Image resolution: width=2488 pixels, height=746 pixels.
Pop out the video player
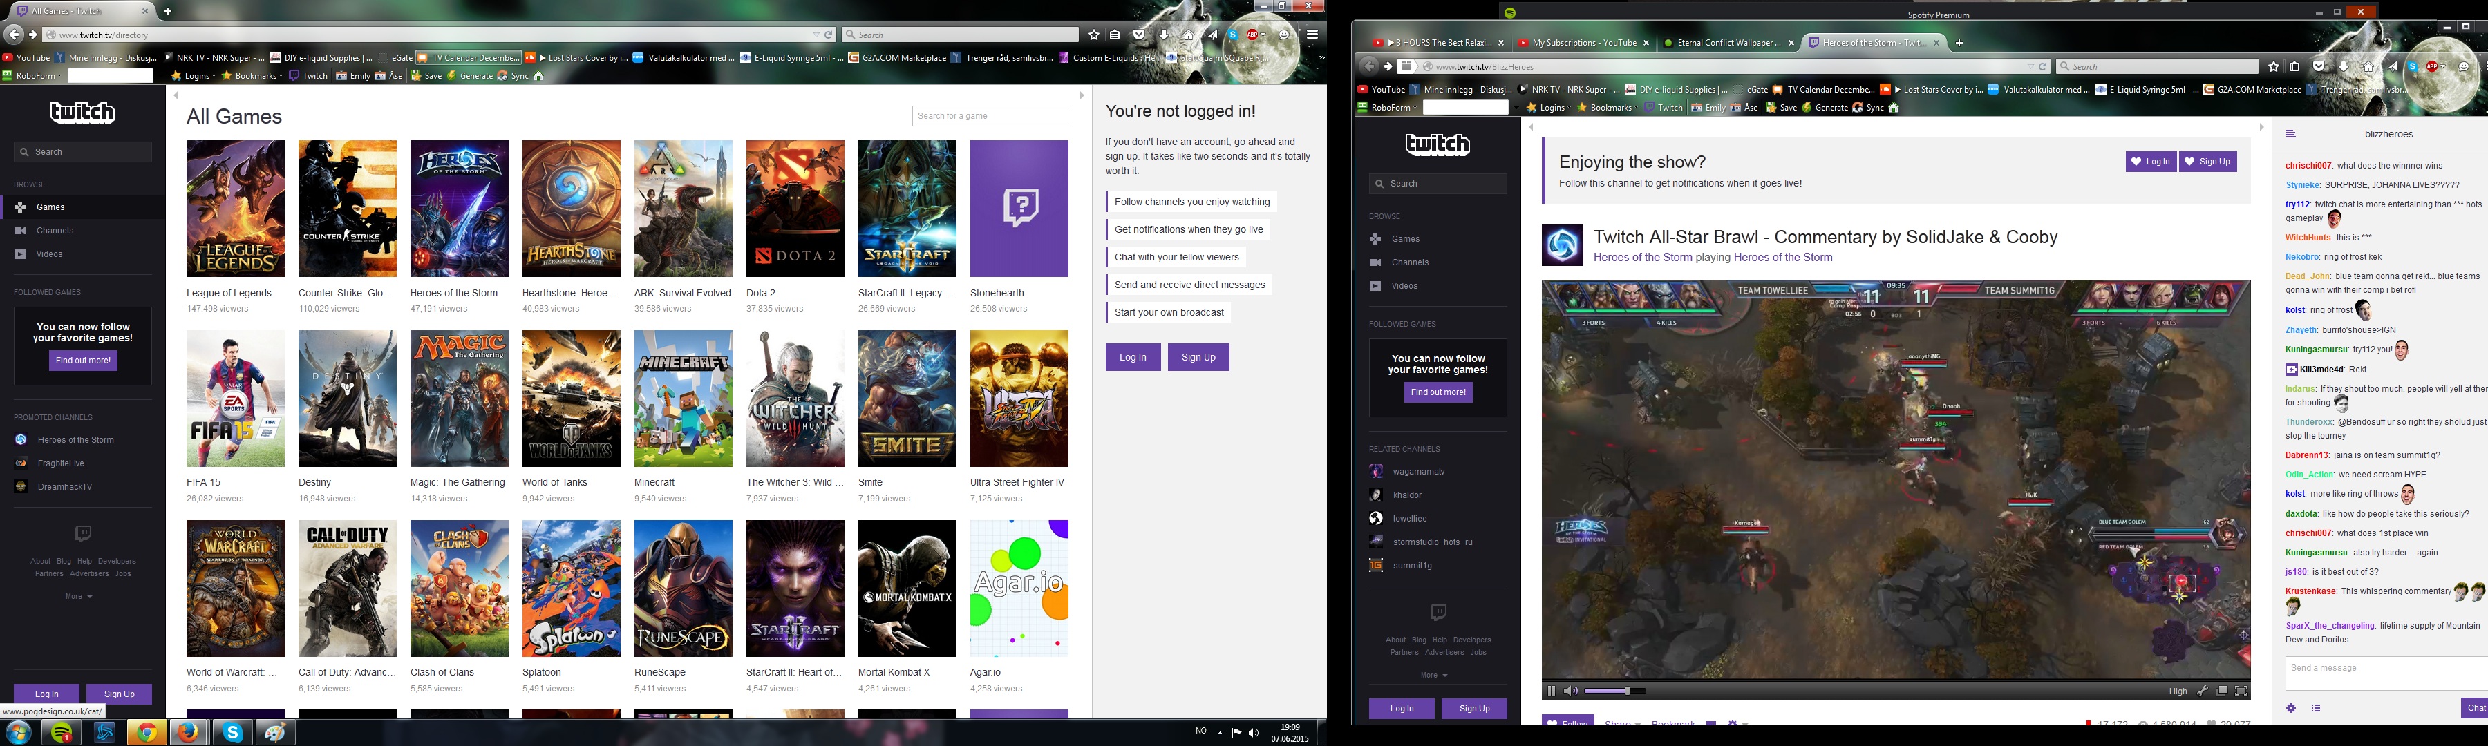coord(2223,691)
